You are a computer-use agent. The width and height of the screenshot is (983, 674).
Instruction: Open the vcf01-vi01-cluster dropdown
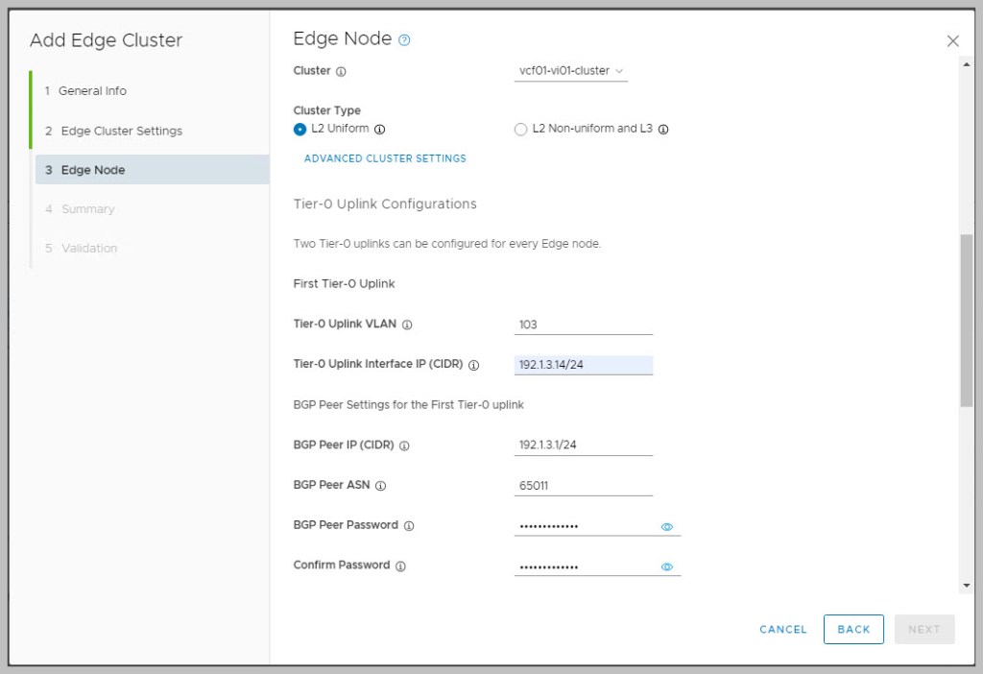point(571,71)
